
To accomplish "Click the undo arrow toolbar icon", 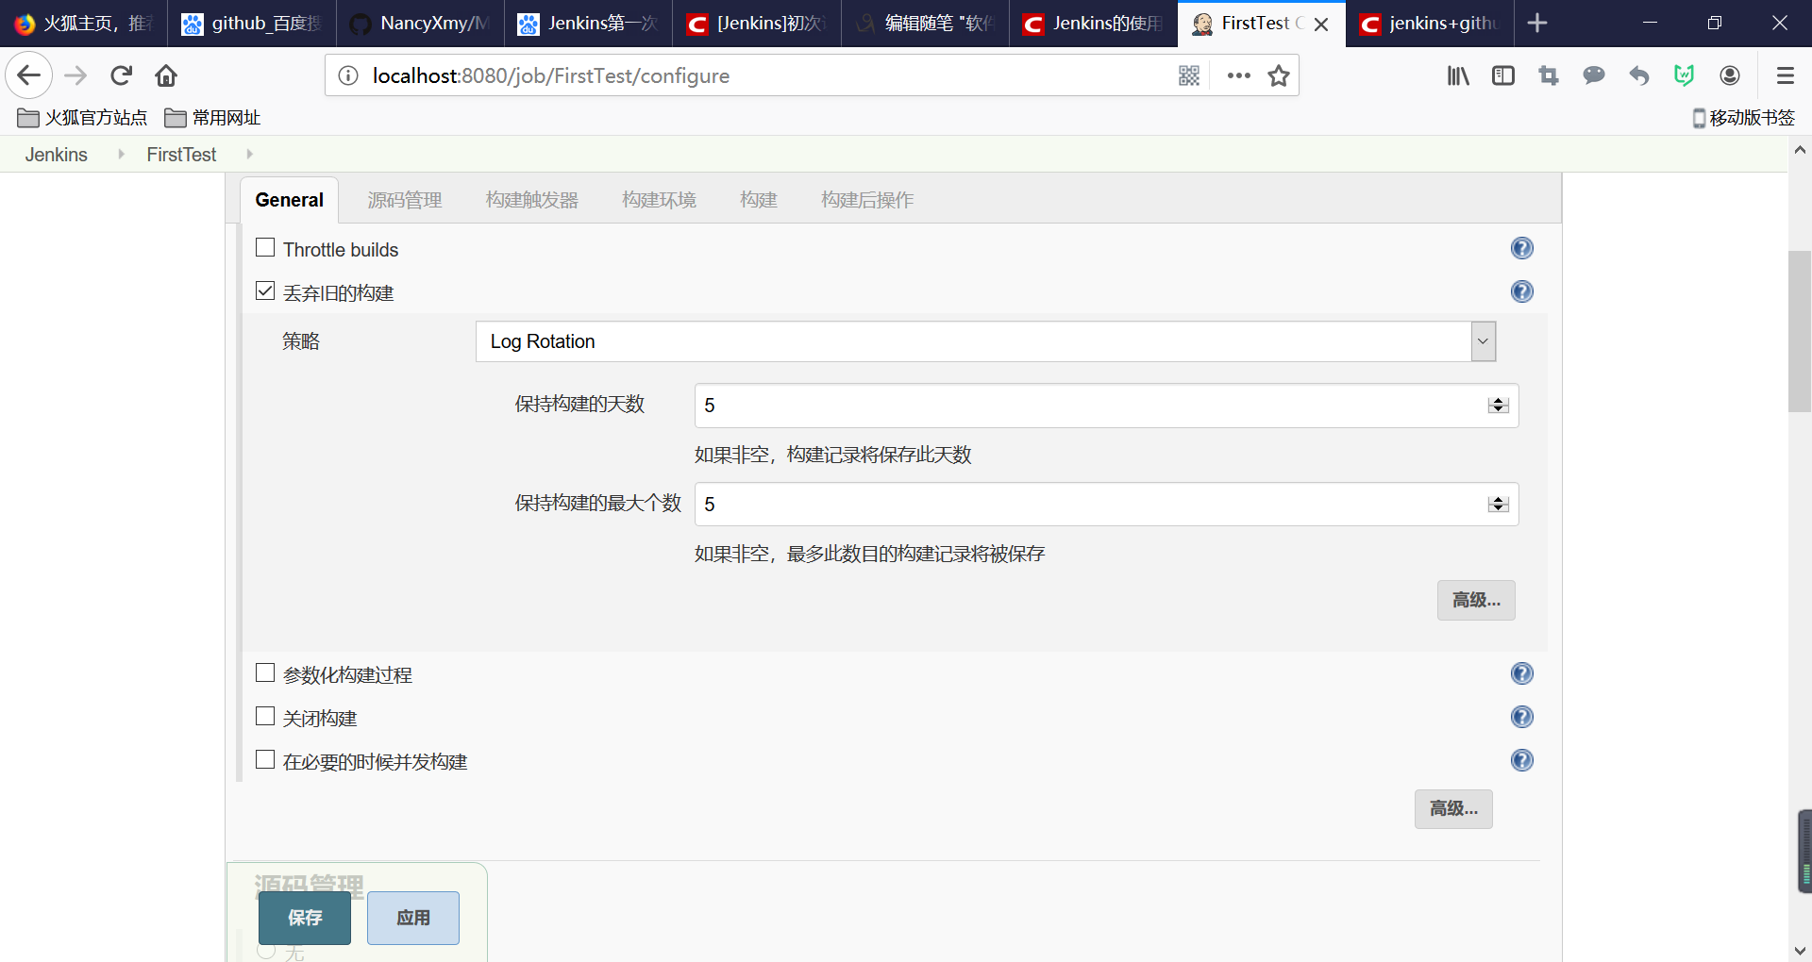I will click(1639, 75).
